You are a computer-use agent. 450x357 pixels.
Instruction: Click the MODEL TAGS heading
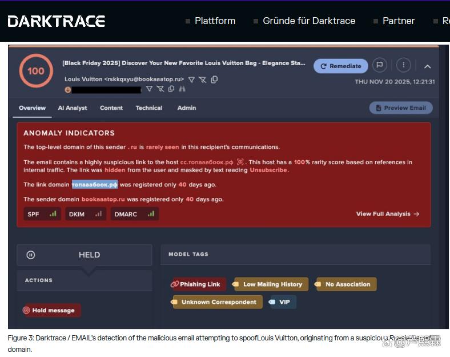coord(188,254)
